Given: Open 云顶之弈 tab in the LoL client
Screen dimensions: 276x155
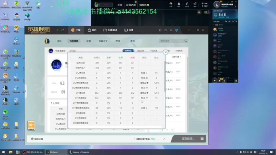Looking at the screenshot, I should (x=131, y=5).
